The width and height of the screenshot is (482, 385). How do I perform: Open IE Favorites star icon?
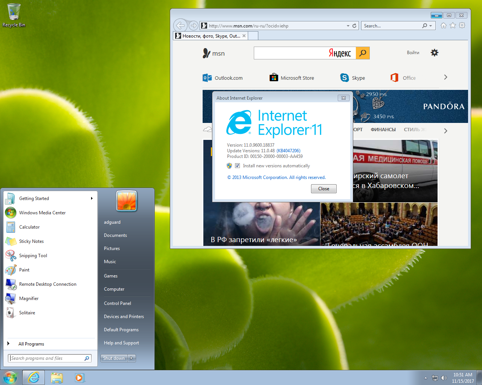click(x=453, y=26)
